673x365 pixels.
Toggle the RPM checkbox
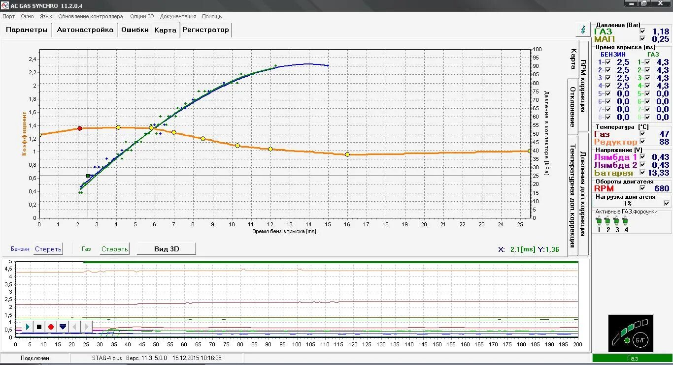tap(642, 188)
